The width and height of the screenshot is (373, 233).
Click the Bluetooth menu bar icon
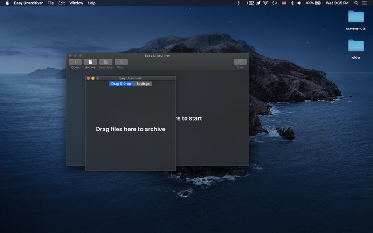point(292,3)
